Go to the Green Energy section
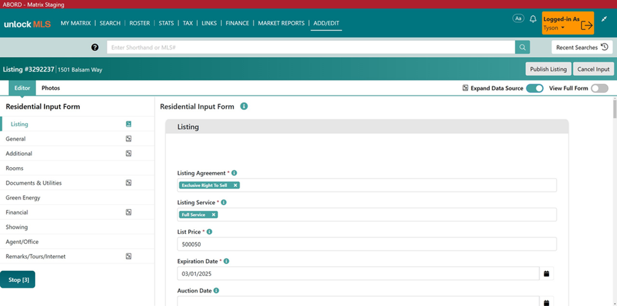The width and height of the screenshot is (617, 306). pyautogui.click(x=77, y=197)
